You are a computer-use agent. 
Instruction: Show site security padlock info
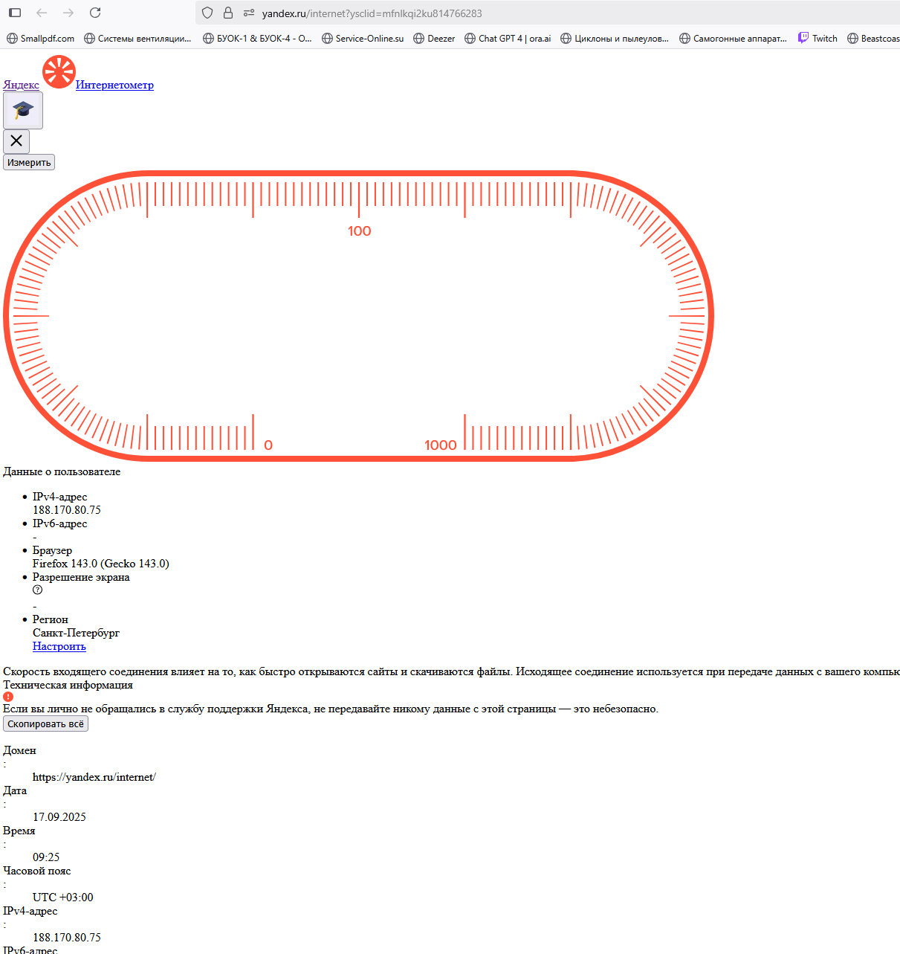pos(228,13)
